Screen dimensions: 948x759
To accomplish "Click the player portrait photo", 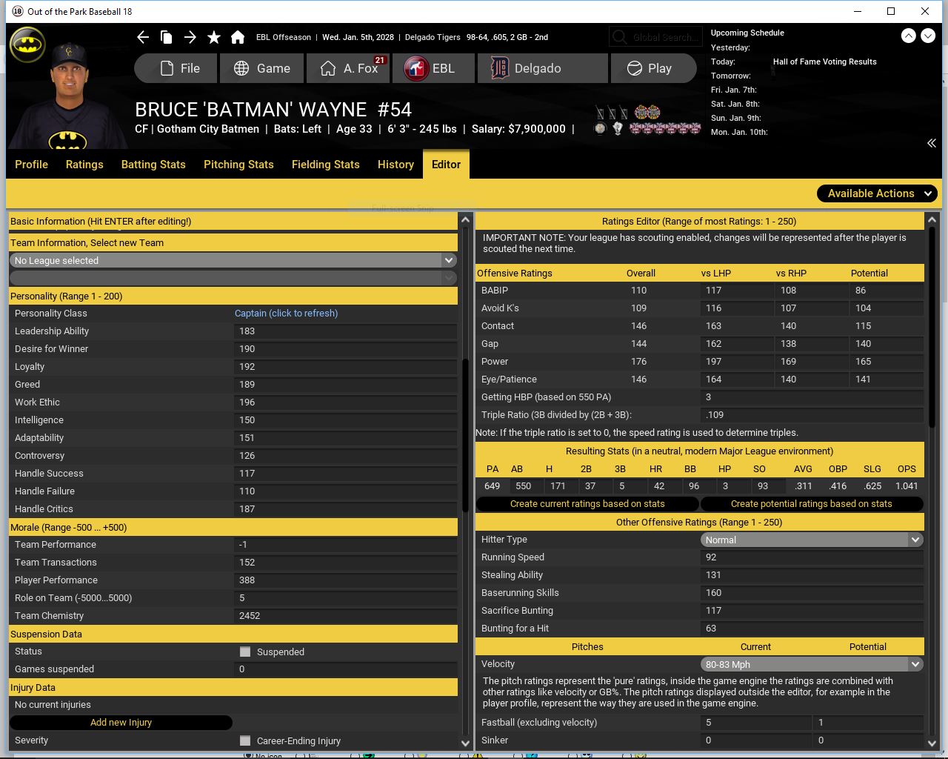I will pos(69,96).
